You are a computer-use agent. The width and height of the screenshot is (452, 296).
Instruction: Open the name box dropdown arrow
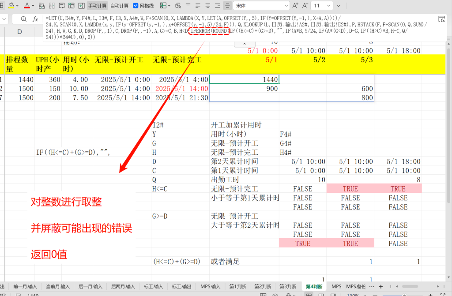[x=4, y=19]
